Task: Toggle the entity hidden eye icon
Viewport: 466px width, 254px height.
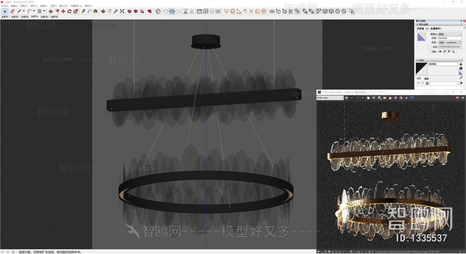Action: click(x=440, y=51)
